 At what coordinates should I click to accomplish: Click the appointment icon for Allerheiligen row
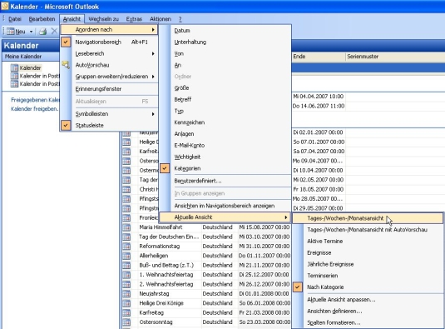(126, 256)
